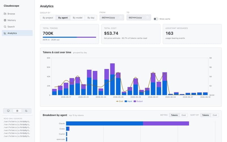
Task: Click the Analytics chart icon in sidebar
Action: (5, 33)
